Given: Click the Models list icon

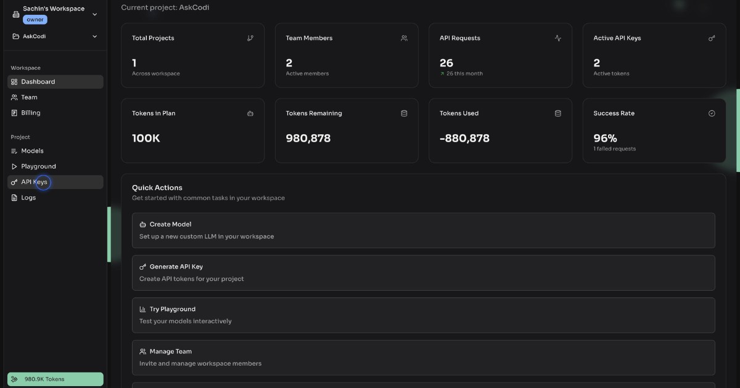Looking at the screenshot, I should 15,151.
